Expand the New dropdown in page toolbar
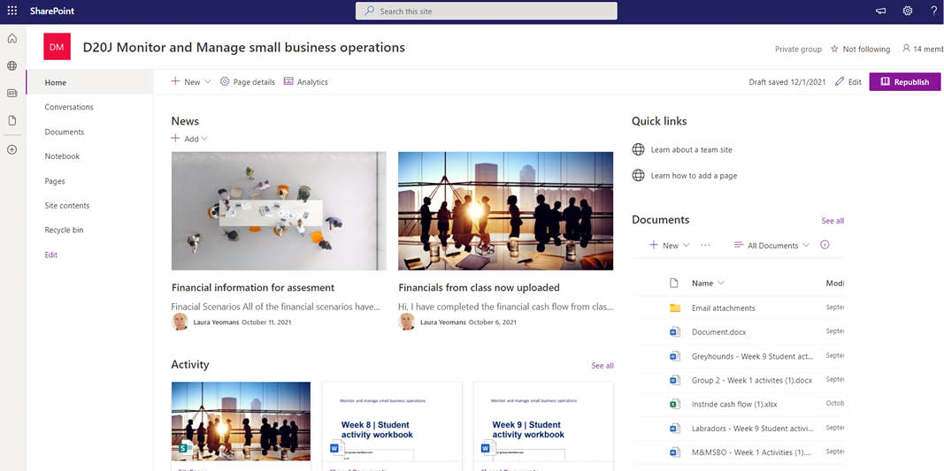944x471 pixels. click(191, 82)
